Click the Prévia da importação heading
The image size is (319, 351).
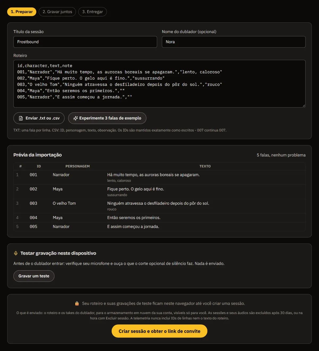coord(37,155)
